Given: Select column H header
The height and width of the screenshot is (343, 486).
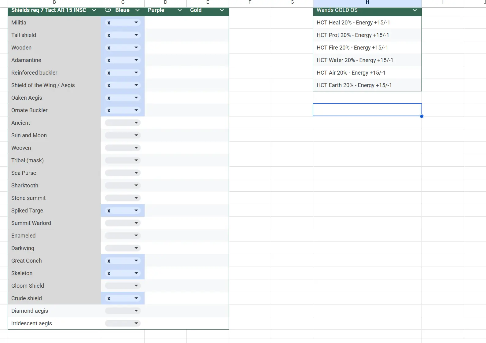Looking at the screenshot, I should (367, 2).
